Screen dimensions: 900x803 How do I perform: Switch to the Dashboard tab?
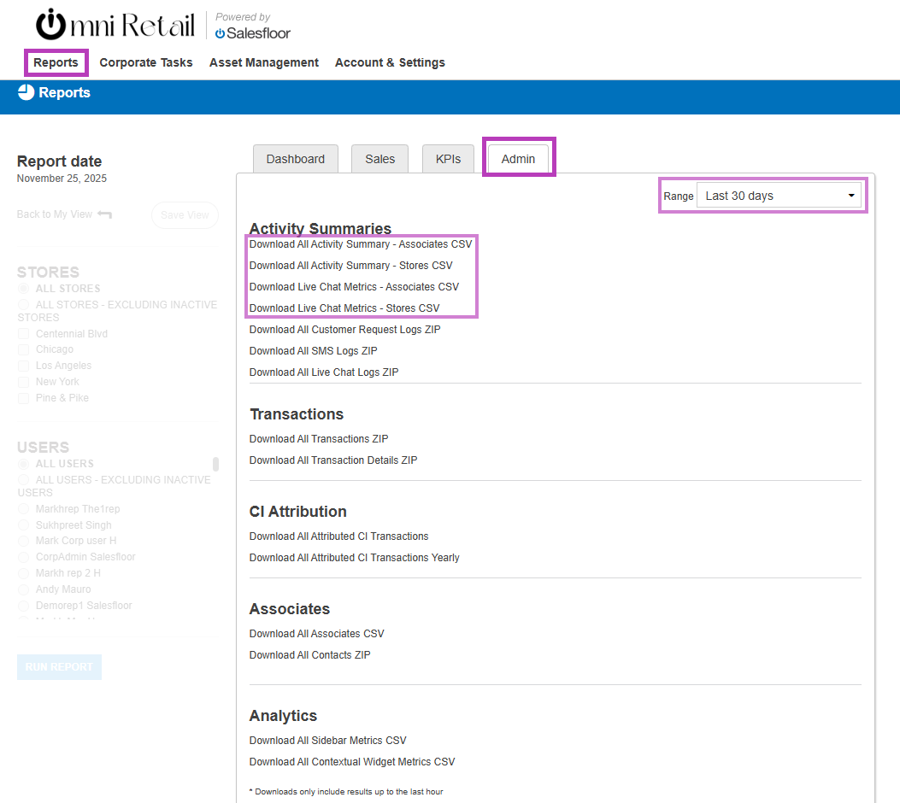coord(295,159)
